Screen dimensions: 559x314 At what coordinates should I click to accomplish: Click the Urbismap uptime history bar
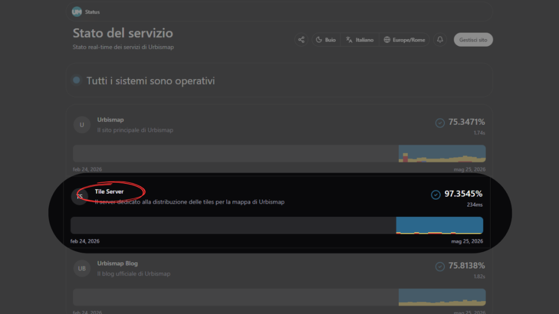coord(279,153)
